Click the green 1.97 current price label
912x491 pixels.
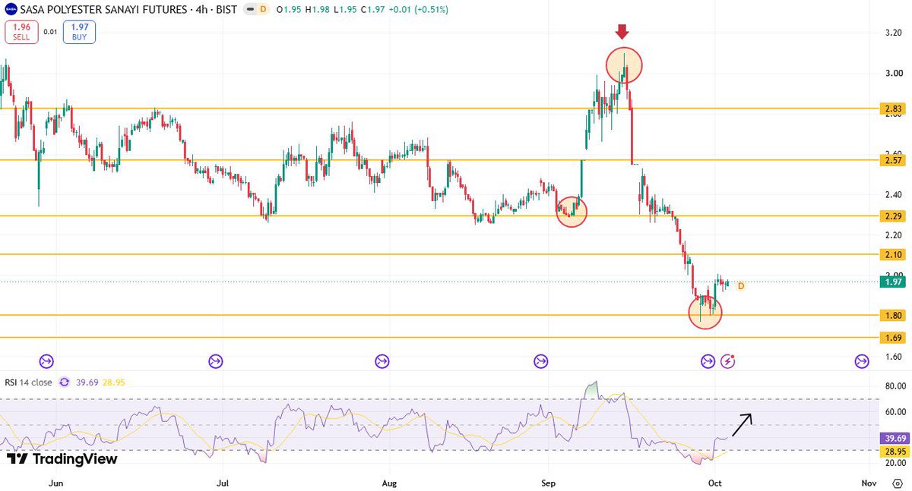[892, 282]
